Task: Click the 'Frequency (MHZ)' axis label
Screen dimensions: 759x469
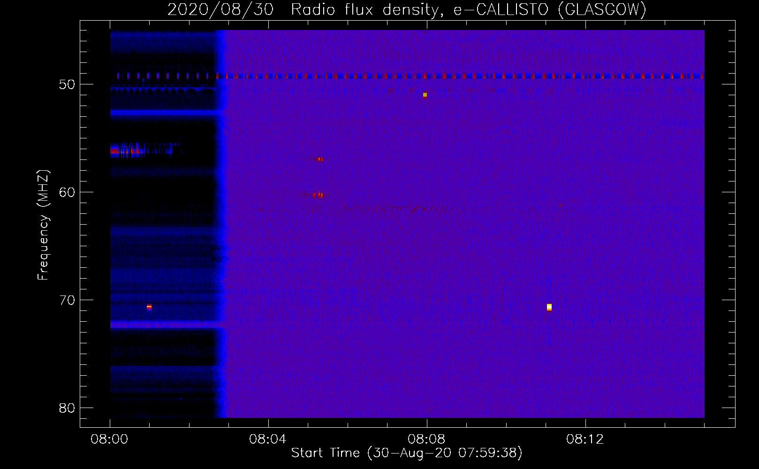Action: click(43, 225)
